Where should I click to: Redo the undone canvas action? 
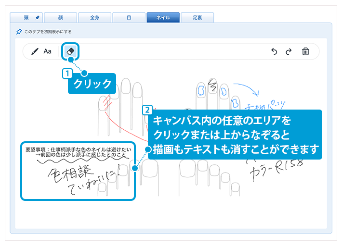(x=289, y=51)
